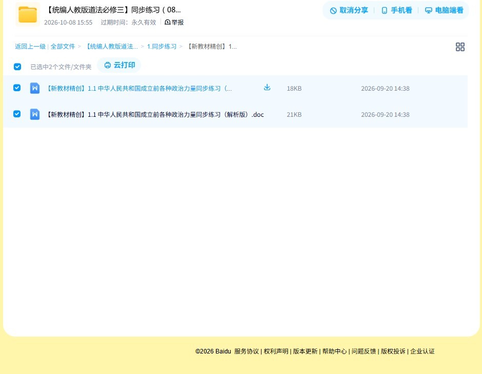Click the yellow shared folder icon
The image size is (482, 374).
28,14
